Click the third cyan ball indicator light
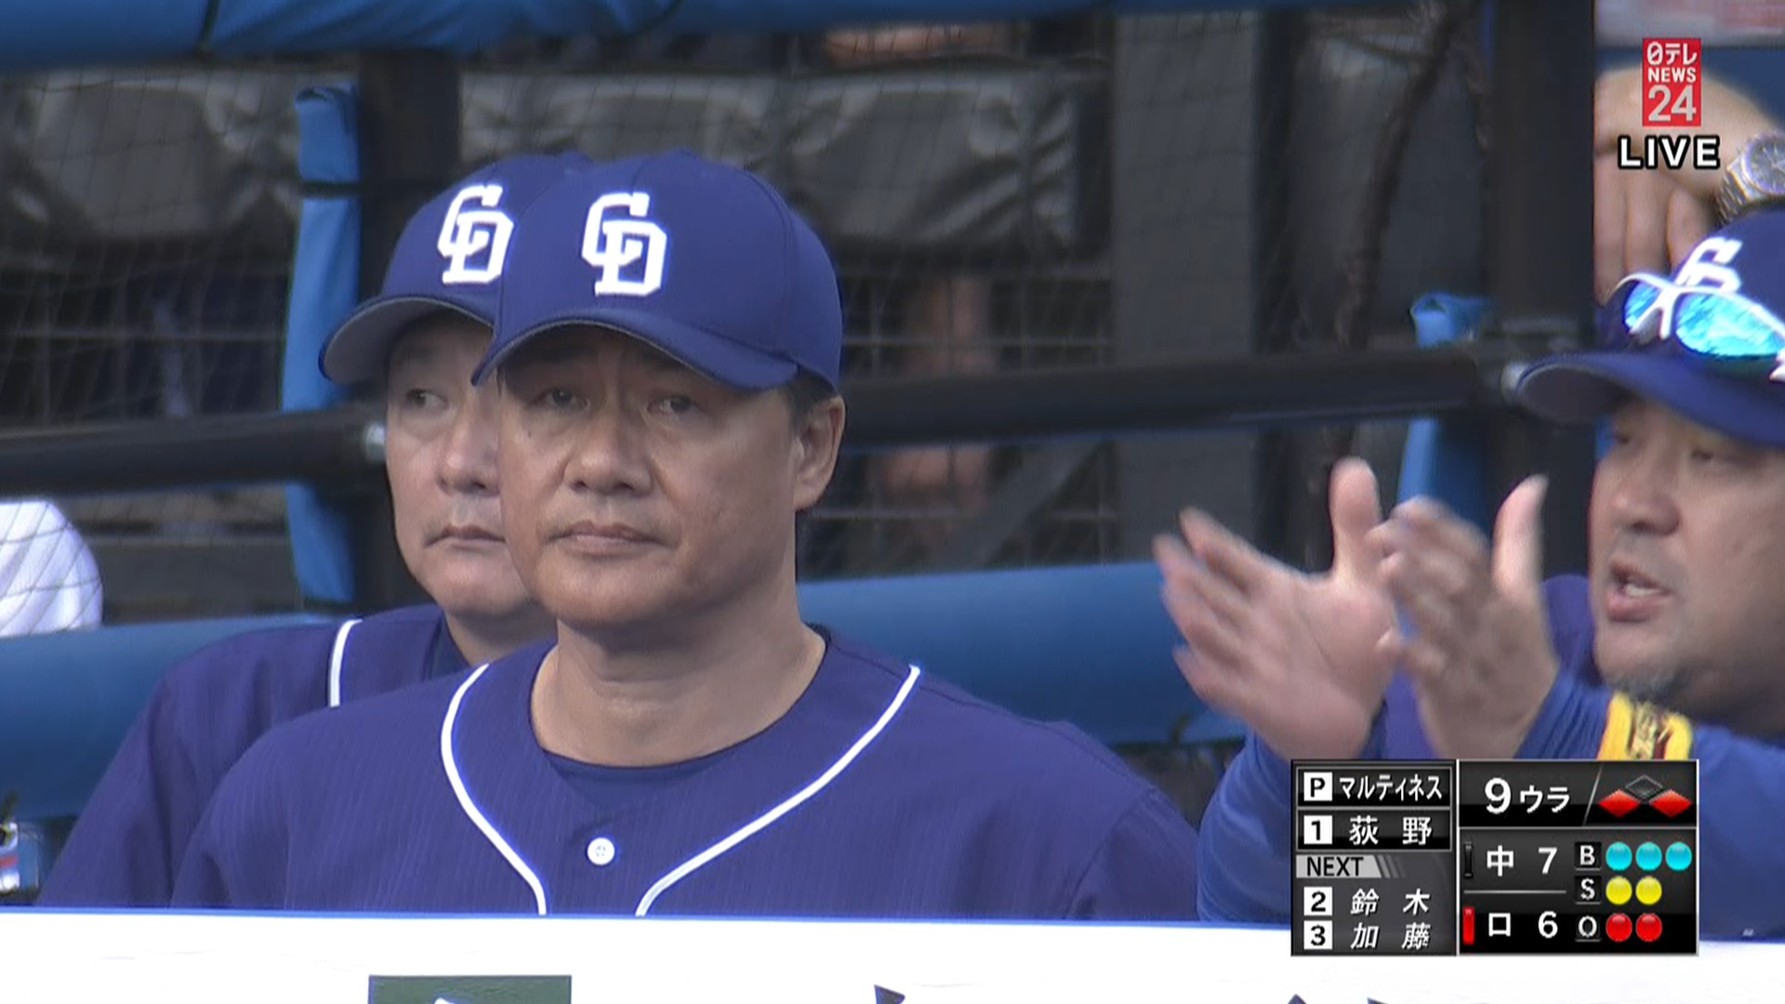1785x1004 pixels. [1678, 856]
